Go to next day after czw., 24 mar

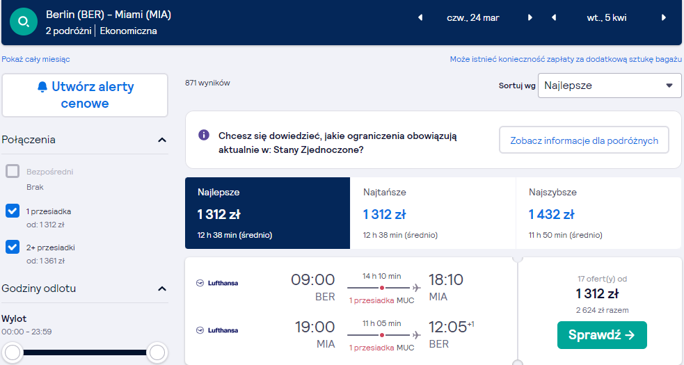coord(530,18)
